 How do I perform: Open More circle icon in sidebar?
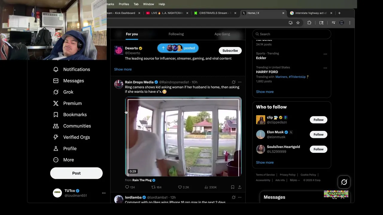pos(56,160)
